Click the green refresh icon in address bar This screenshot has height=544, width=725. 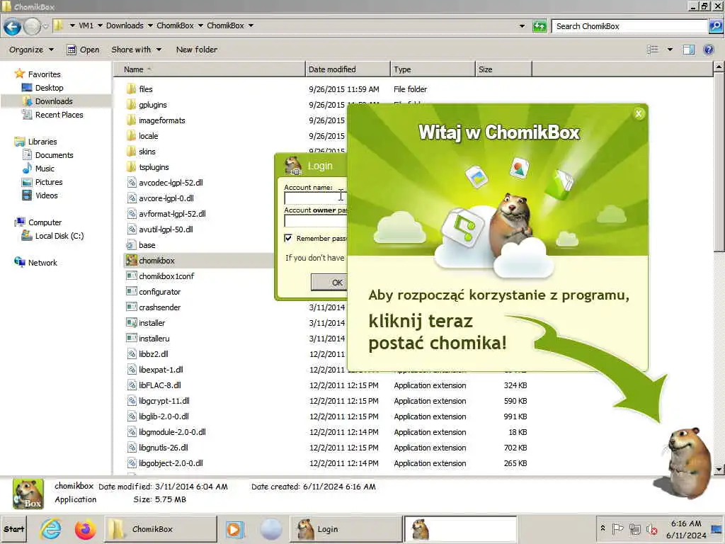click(x=539, y=26)
